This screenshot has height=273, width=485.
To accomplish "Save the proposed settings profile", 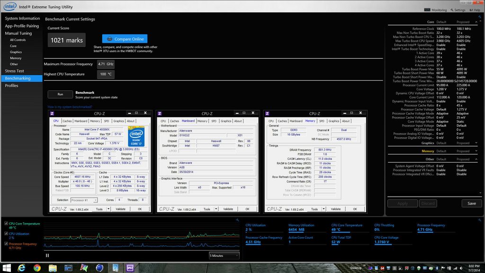I will tap(472, 203).
